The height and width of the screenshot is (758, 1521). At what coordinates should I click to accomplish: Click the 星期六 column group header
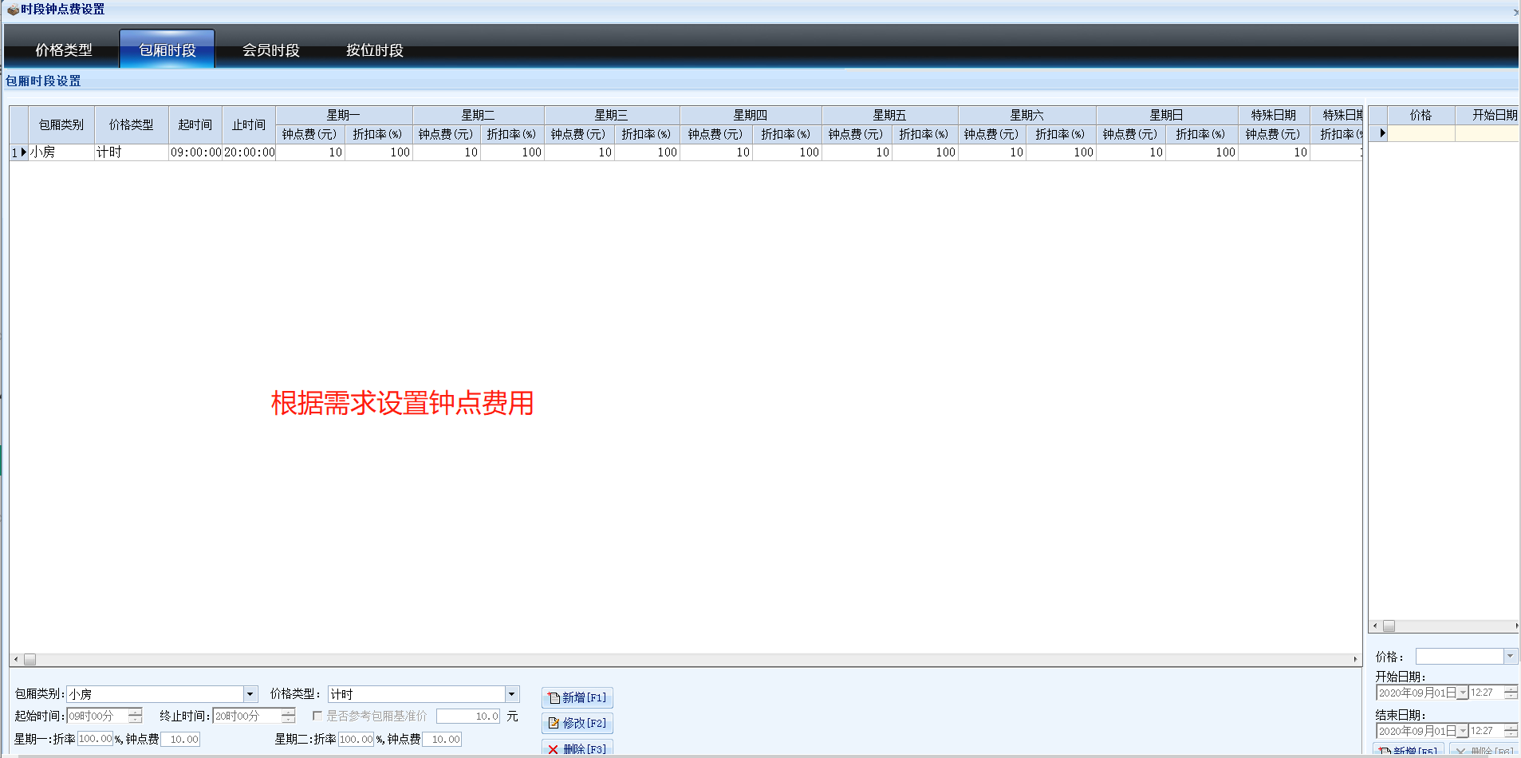click(x=1027, y=115)
